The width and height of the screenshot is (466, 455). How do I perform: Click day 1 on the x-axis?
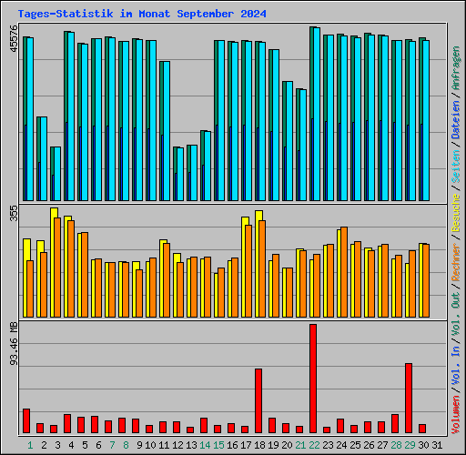point(30,445)
